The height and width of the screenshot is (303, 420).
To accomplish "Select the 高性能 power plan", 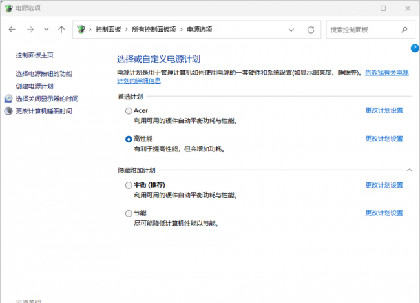I will tap(129, 139).
